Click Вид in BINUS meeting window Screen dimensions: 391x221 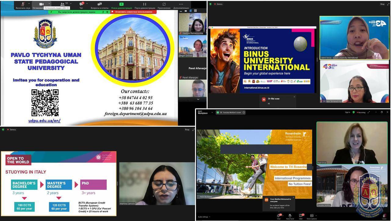coord(382,4)
